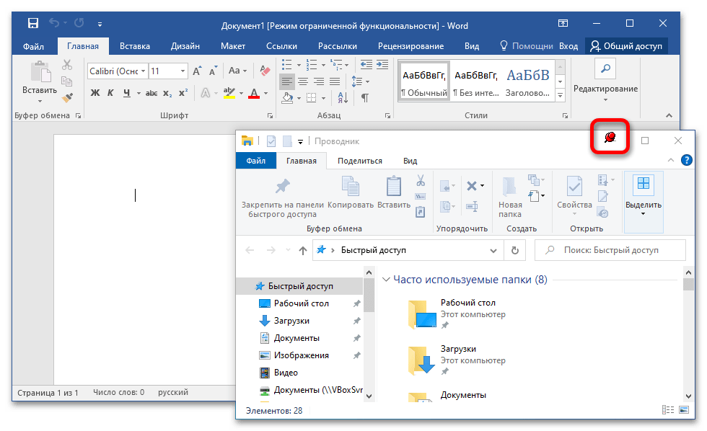Switch to thumbnail view in Explorer status bar
This screenshot has height=431, width=707.
click(x=683, y=410)
